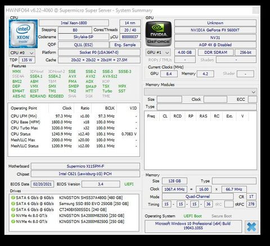
Task: Click the green check icon beside KINGSTON SHSS37A480G
Action: 13,197
